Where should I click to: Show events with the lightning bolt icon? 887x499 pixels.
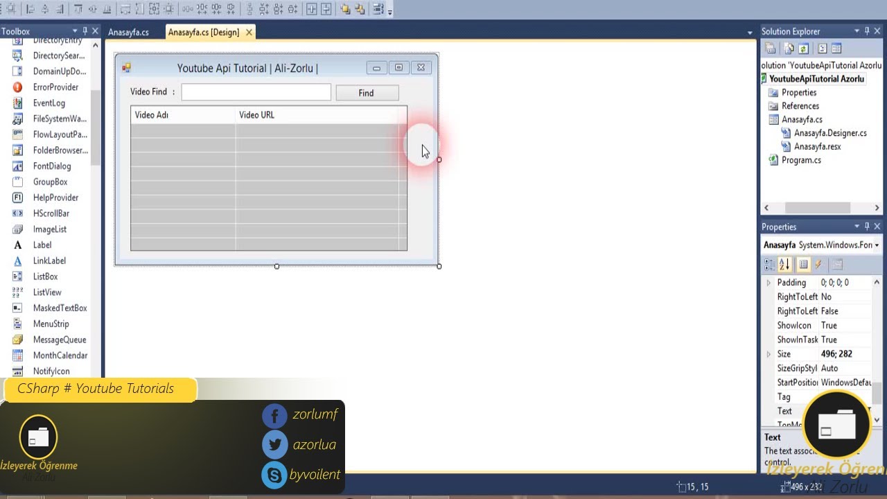(818, 264)
